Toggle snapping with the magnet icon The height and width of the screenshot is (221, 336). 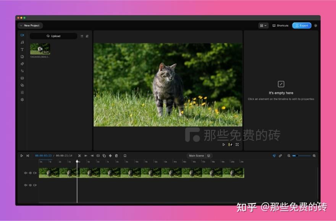pos(274,156)
